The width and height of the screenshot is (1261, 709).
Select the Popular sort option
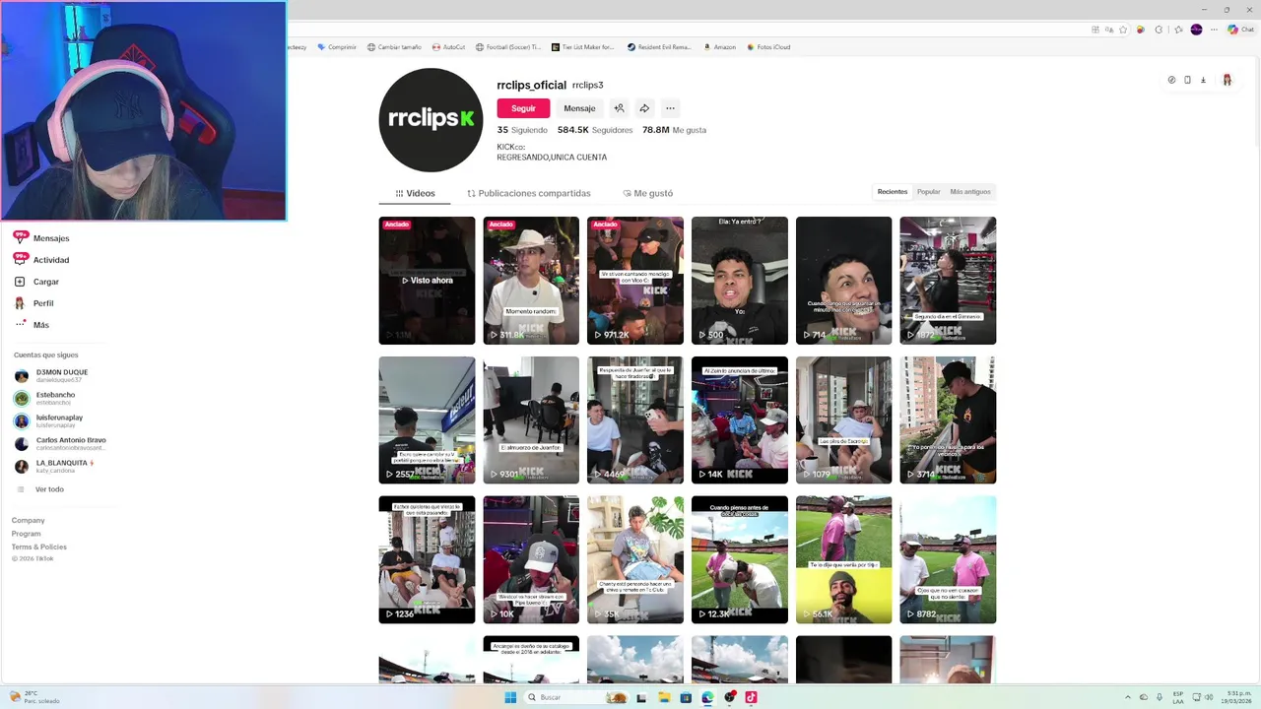pyautogui.click(x=929, y=192)
